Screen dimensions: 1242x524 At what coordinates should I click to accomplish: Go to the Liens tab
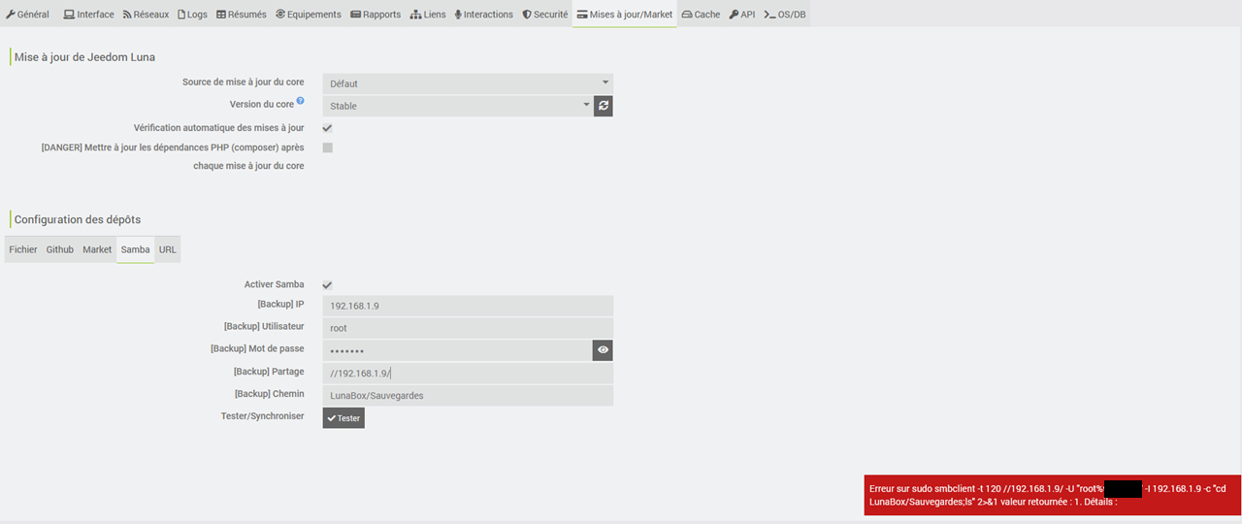coord(428,15)
